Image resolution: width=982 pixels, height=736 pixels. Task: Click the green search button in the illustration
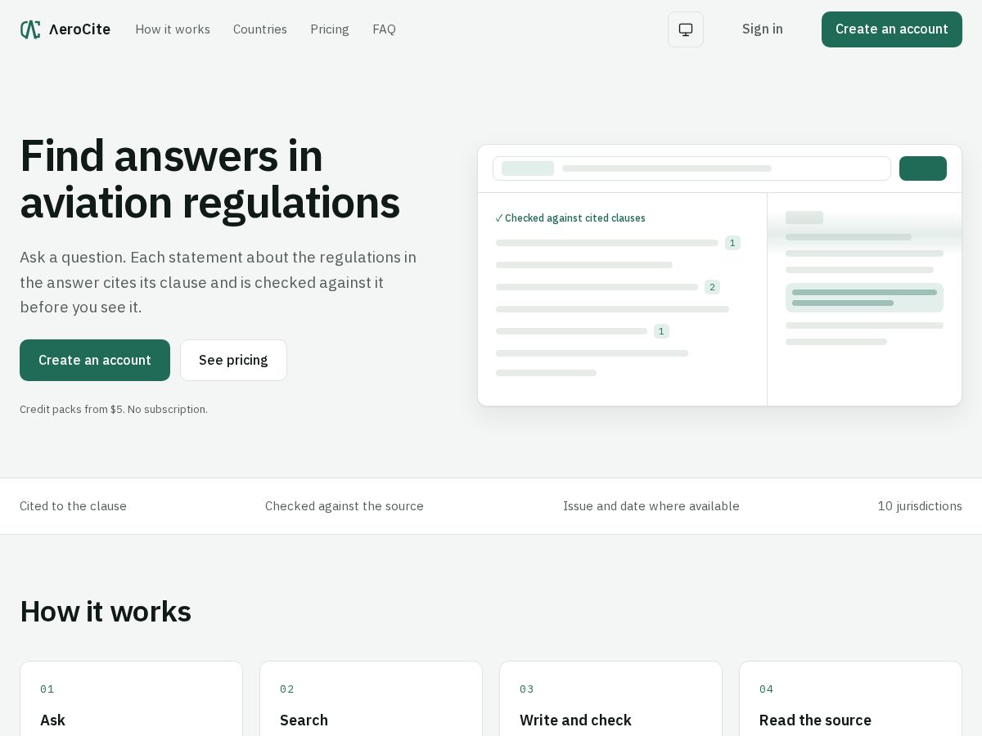(x=923, y=168)
